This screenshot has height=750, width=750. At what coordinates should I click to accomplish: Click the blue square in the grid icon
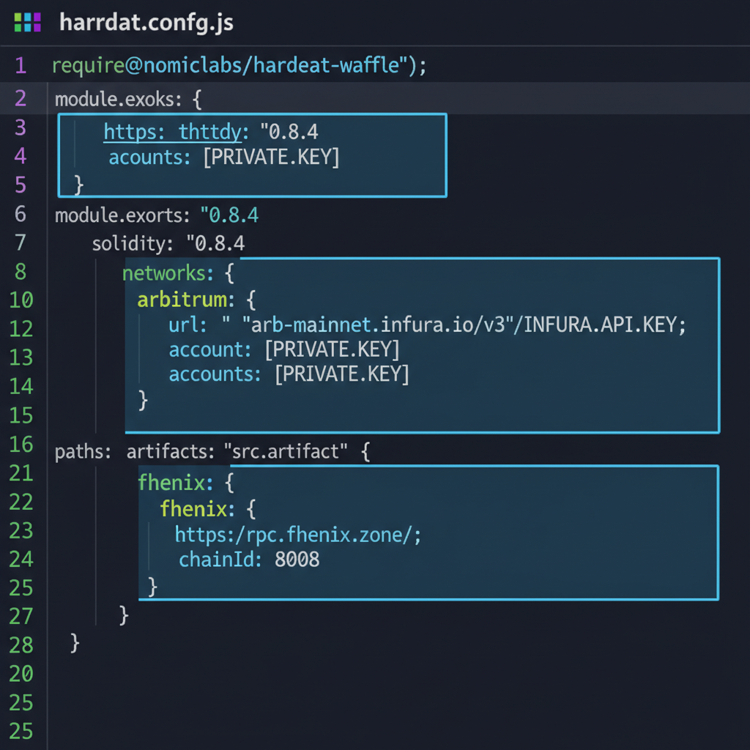(27, 17)
